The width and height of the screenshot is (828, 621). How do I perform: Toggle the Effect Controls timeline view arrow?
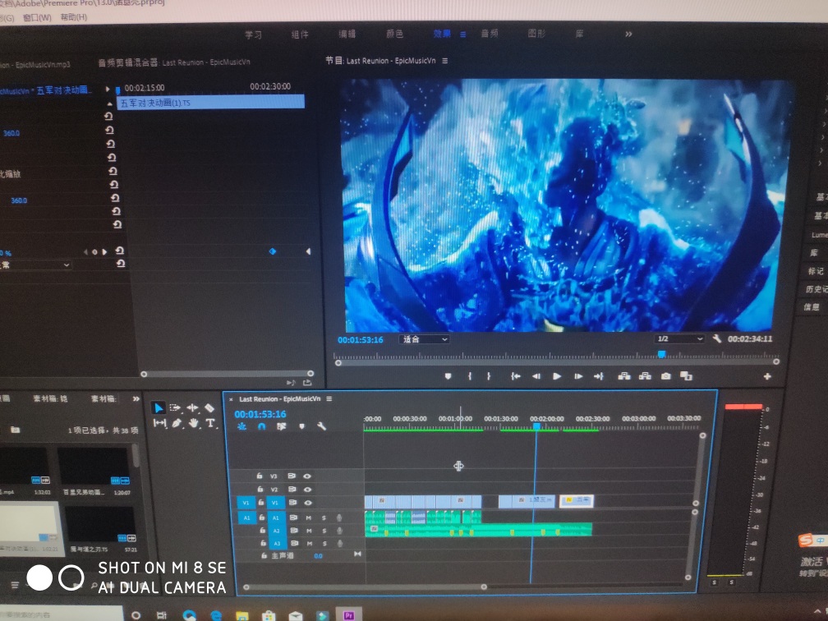coord(107,90)
